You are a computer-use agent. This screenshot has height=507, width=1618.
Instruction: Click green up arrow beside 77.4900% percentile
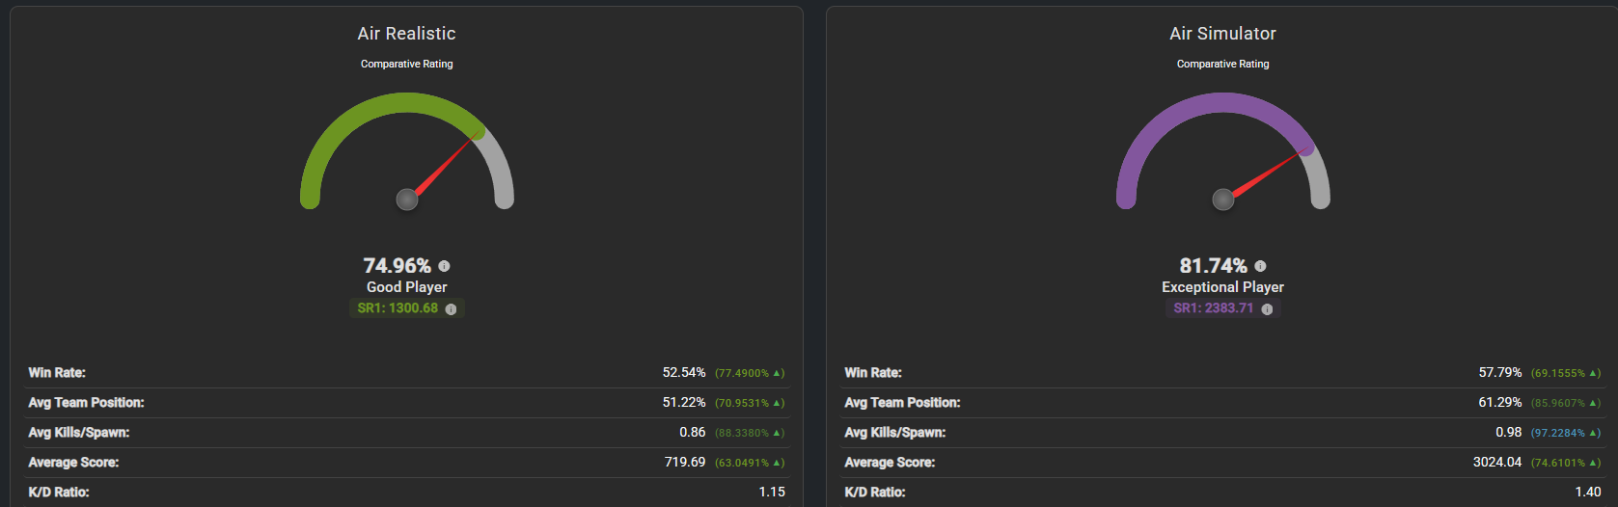(x=779, y=373)
